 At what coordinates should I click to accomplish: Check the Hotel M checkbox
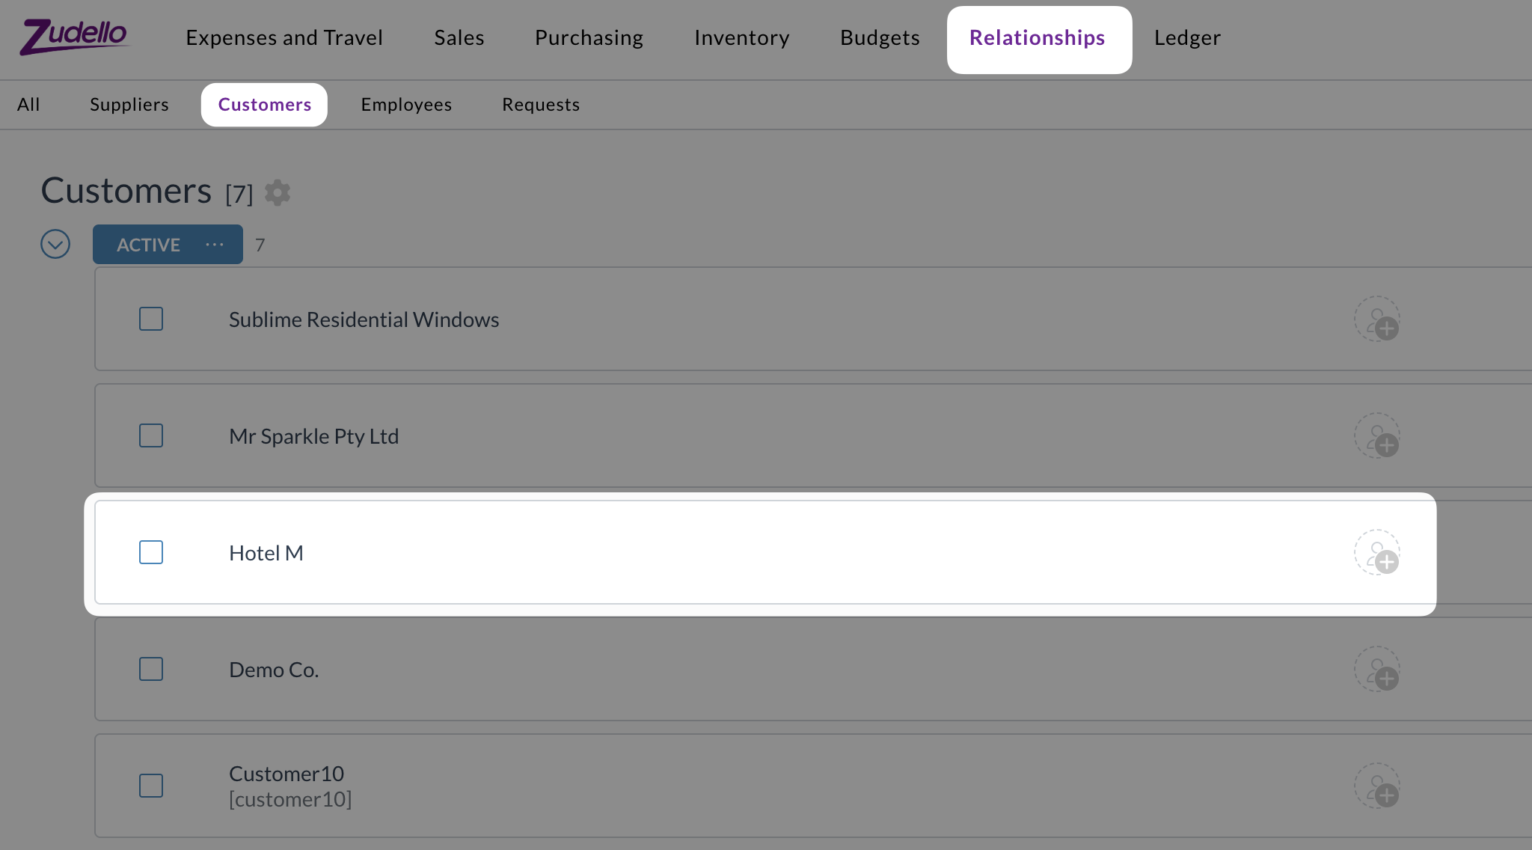pyautogui.click(x=151, y=552)
